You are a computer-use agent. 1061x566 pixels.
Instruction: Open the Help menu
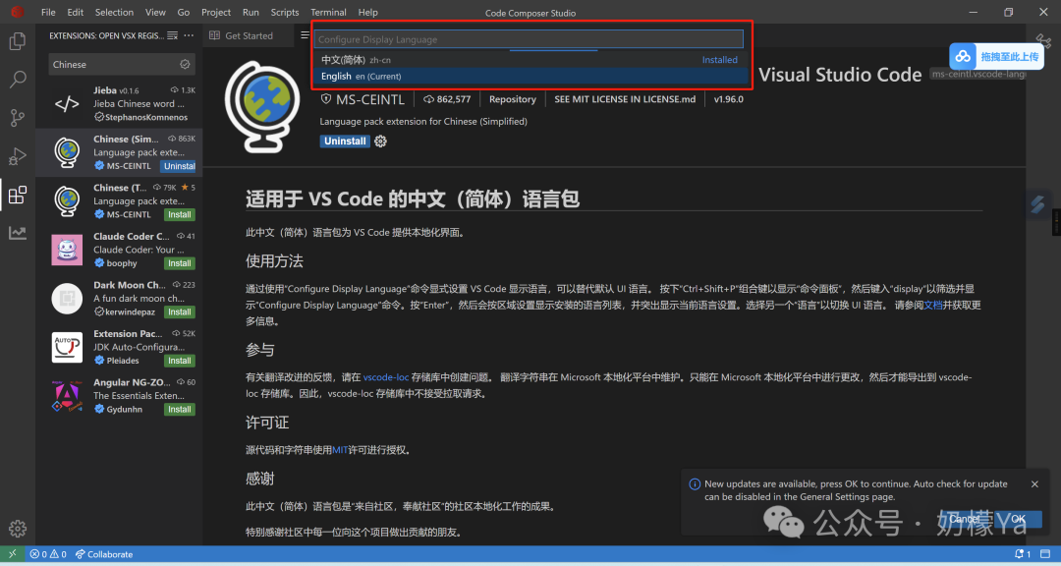(x=368, y=12)
